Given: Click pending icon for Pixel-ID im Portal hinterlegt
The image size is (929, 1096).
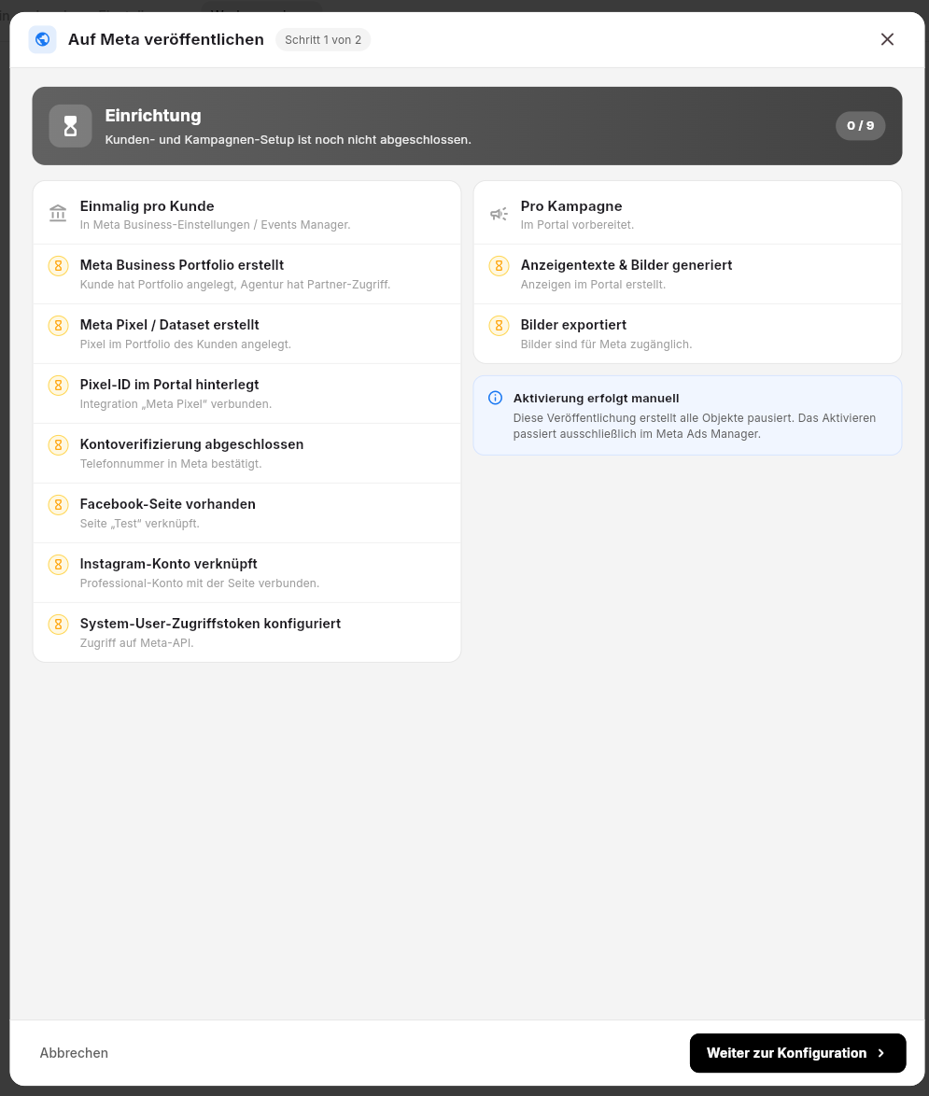Looking at the screenshot, I should [58, 386].
